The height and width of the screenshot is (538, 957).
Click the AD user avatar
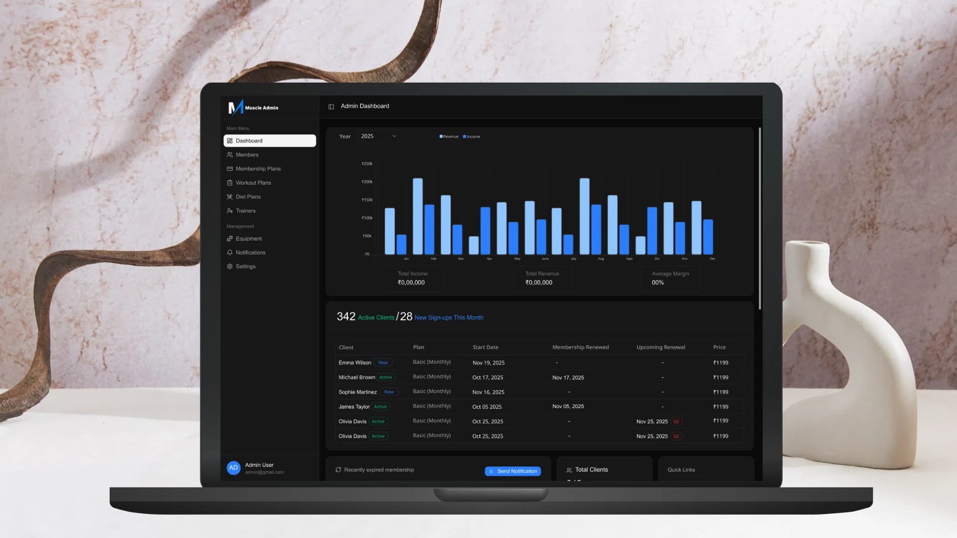(233, 468)
